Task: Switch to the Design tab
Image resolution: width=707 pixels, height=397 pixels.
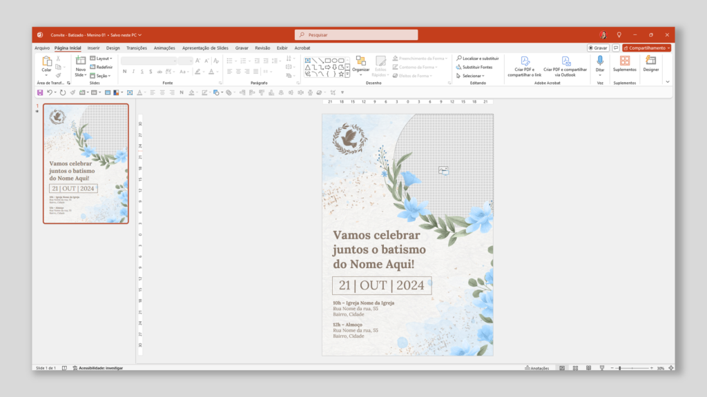Action: (113, 48)
